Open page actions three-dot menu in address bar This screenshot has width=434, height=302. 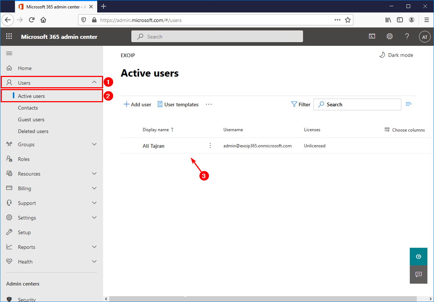click(338, 20)
